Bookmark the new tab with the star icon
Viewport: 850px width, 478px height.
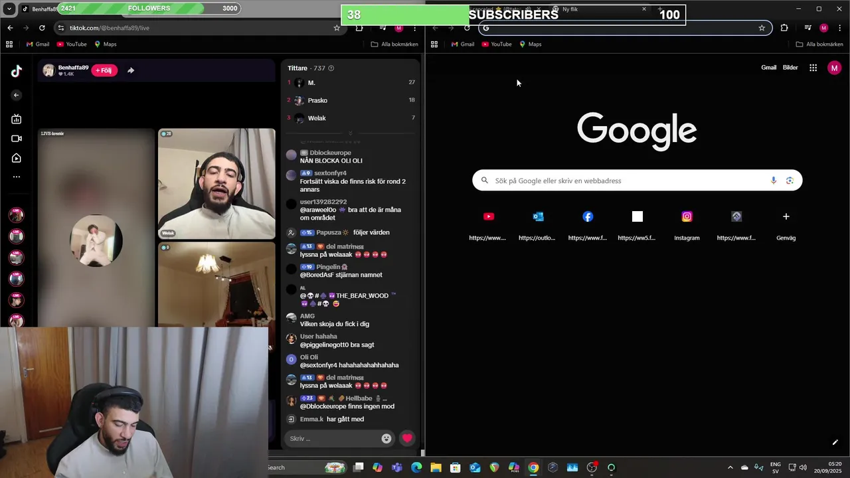coord(762,28)
